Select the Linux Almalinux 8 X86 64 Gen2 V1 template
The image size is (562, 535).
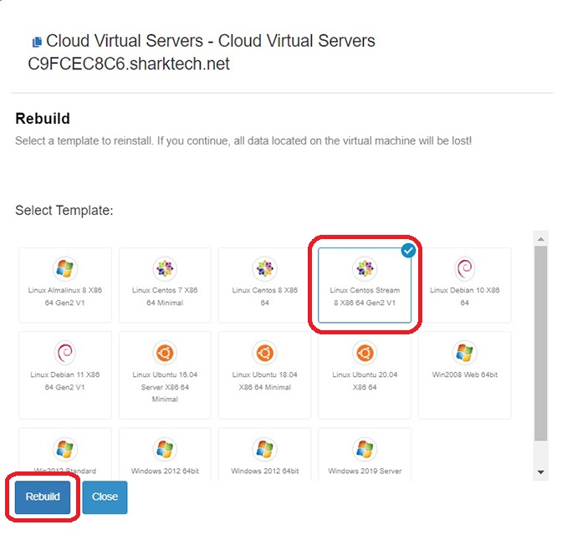(65, 285)
